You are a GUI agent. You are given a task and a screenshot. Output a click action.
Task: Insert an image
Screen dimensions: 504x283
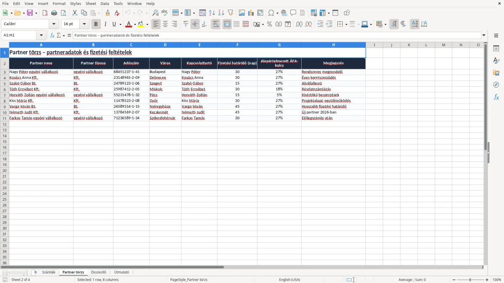point(242,13)
